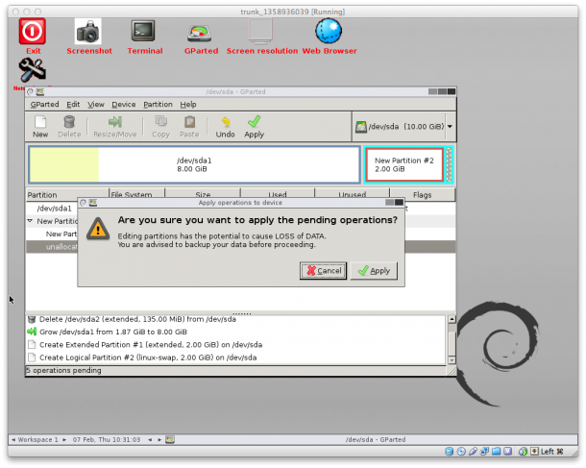Open the Help menu
Image resolution: width=586 pixels, height=468 pixels.
click(188, 105)
